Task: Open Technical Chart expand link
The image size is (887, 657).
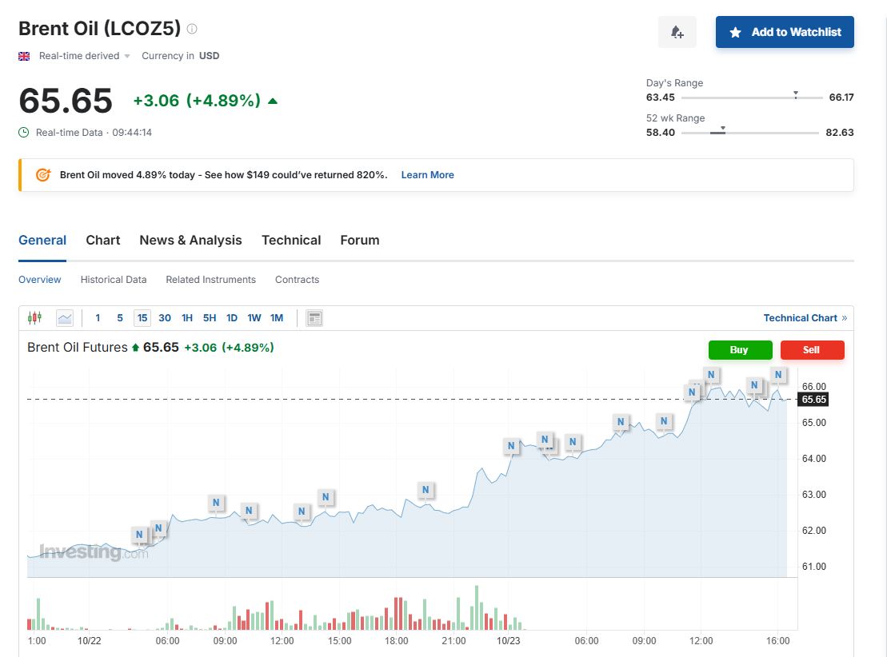Action: (805, 318)
